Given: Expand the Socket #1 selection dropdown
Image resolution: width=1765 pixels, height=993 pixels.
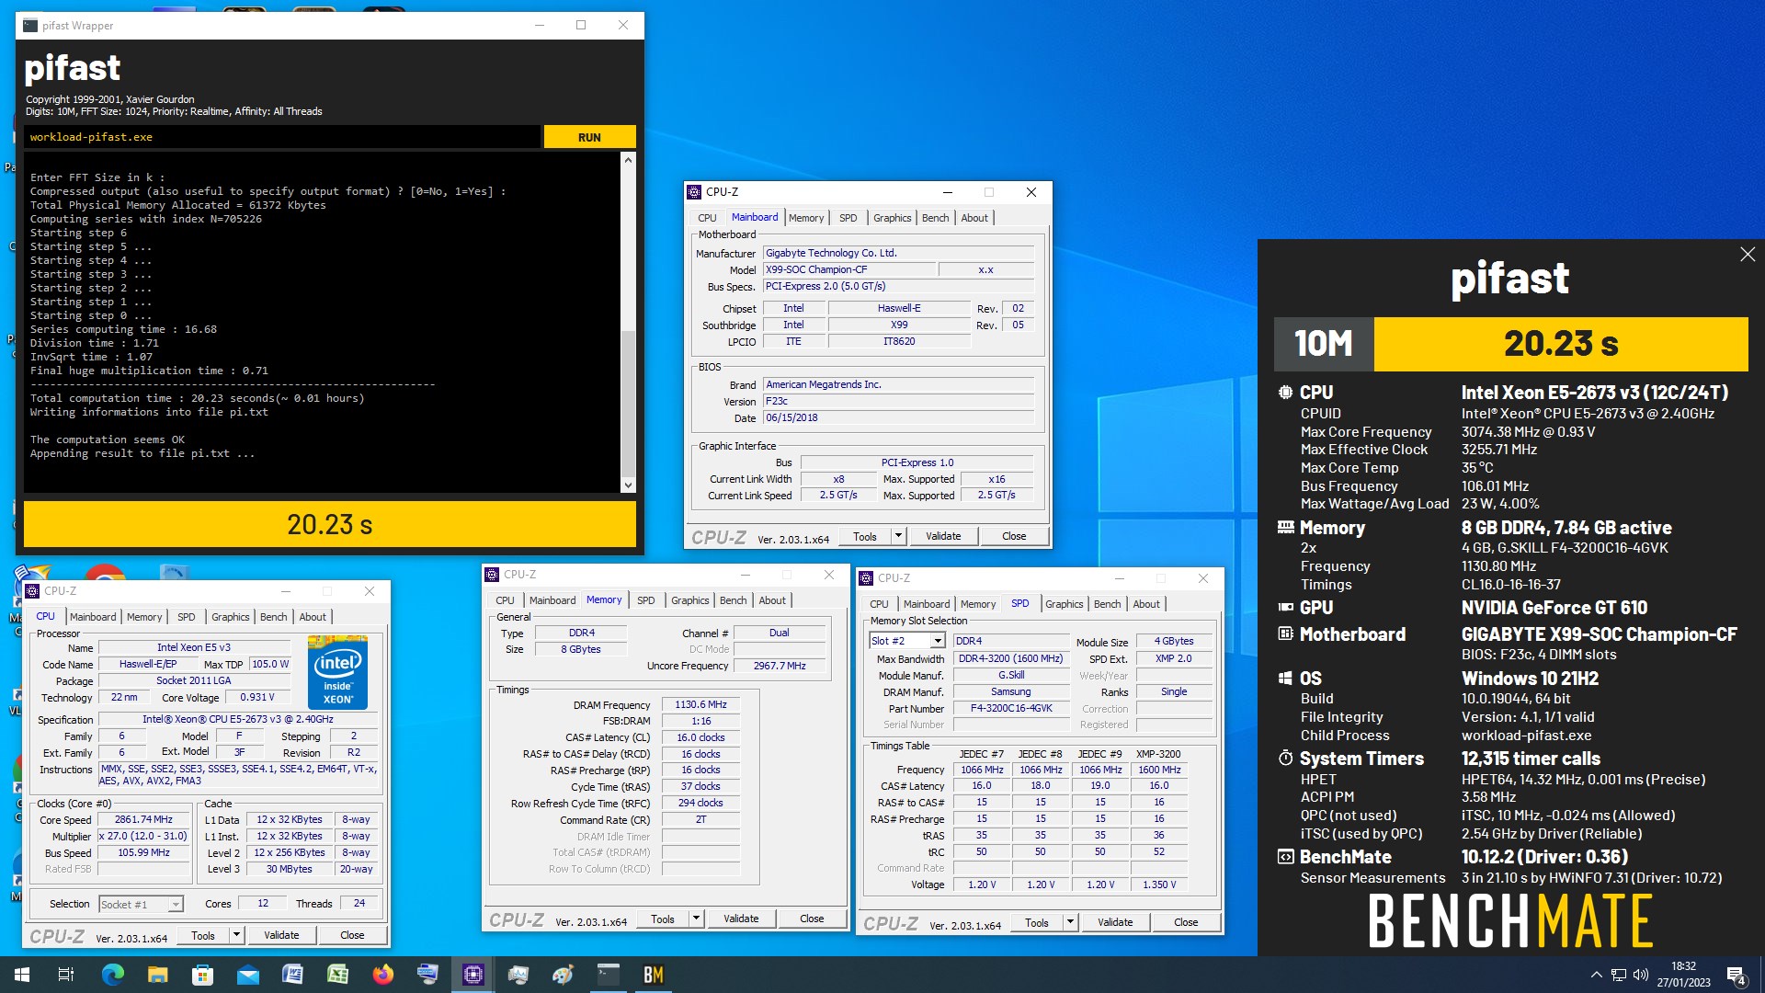Looking at the screenshot, I should pos(175,905).
